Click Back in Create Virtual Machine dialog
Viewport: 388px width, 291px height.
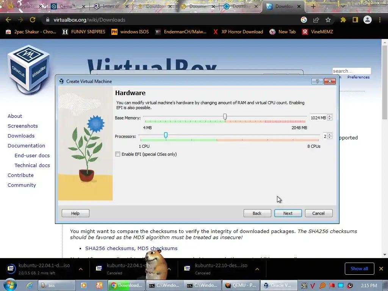click(x=257, y=213)
